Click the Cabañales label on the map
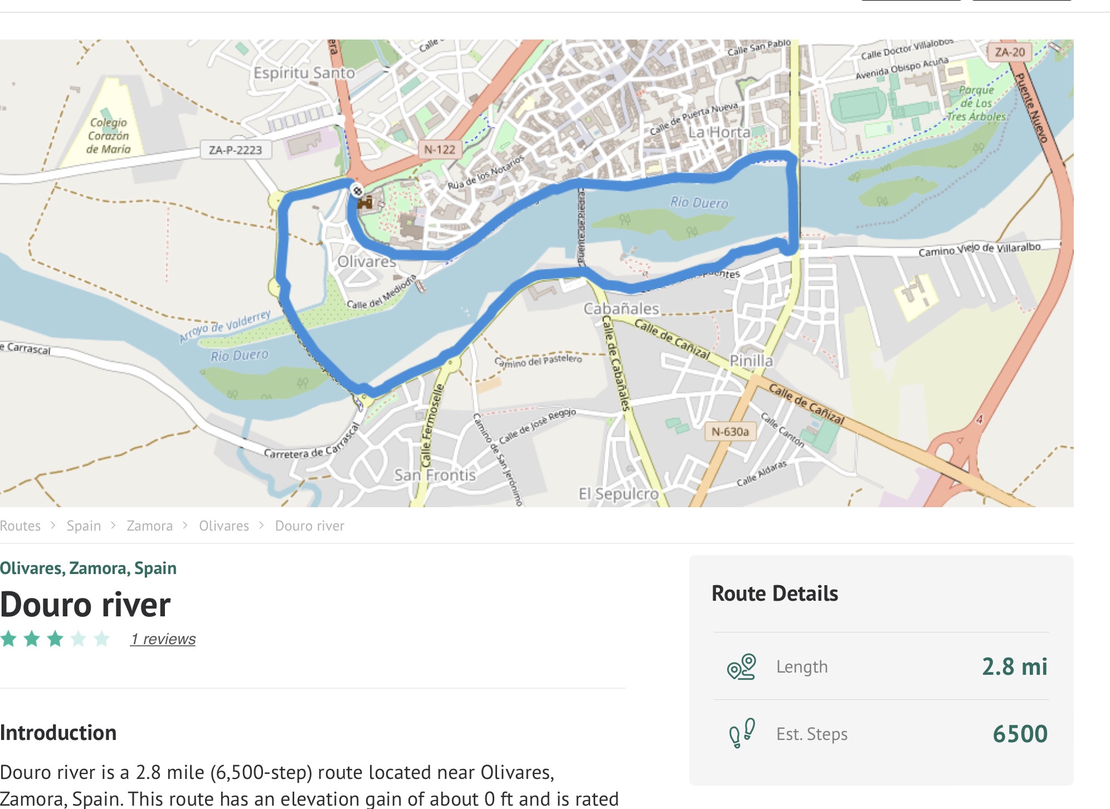This screenshot has height=809, width=1110. click(621, 308)
